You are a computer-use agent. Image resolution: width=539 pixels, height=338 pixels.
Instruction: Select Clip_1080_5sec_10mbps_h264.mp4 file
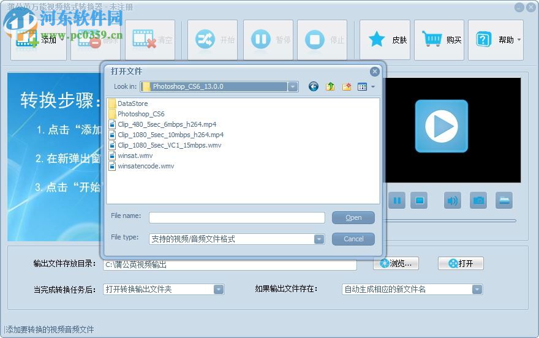click(166, 135)
